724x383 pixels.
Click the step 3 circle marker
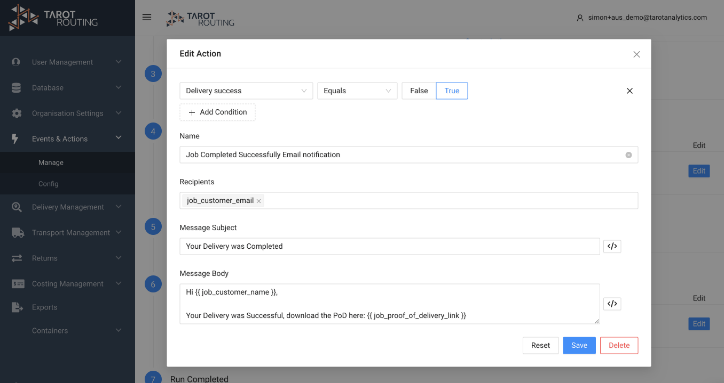coord(153,74)
